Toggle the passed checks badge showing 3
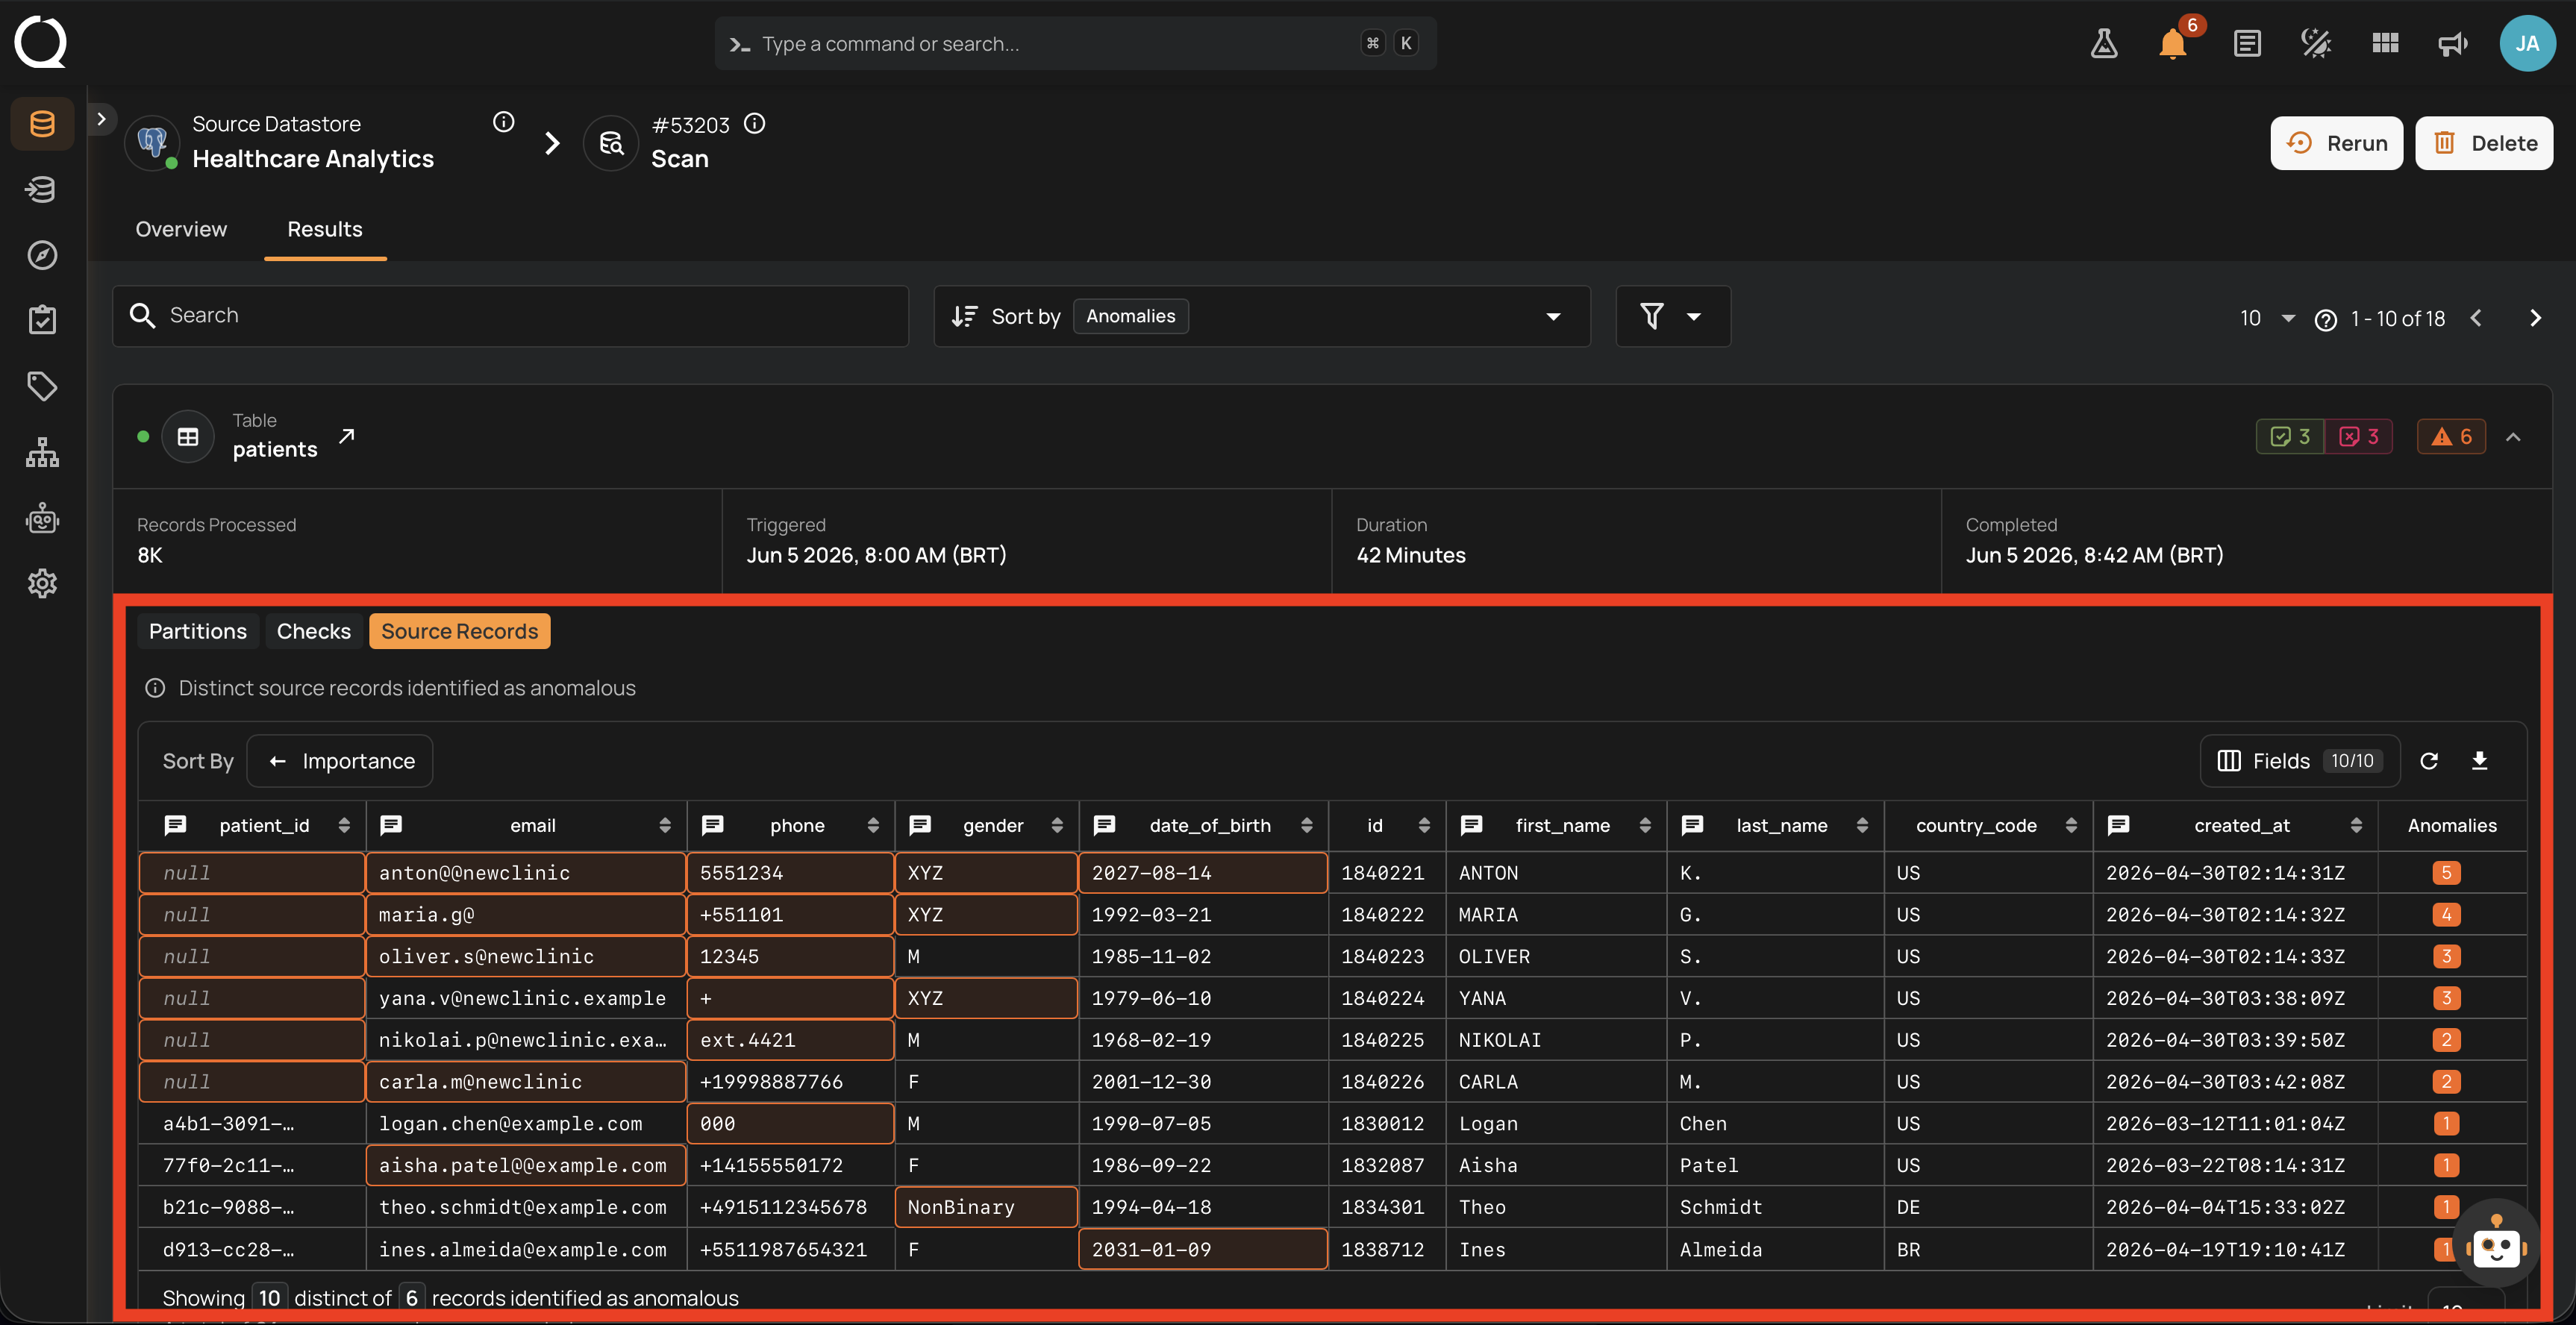 (x=2290, y=437)
